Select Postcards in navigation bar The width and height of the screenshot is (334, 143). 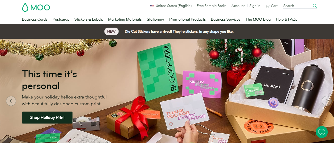61,19
